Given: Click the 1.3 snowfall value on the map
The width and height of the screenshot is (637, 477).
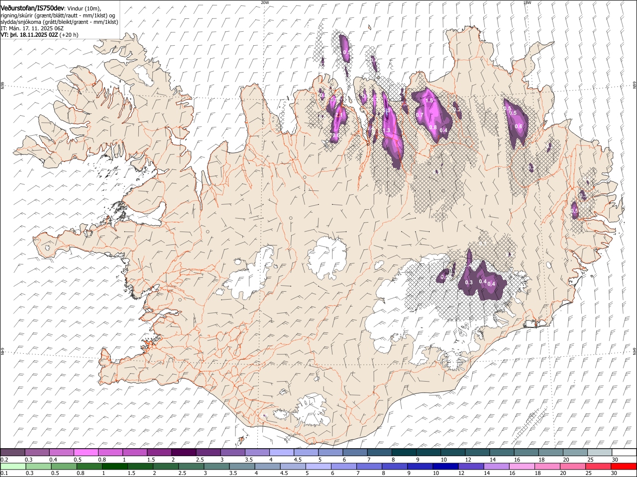Looking at the screenshot, I should tap(386, 131).
